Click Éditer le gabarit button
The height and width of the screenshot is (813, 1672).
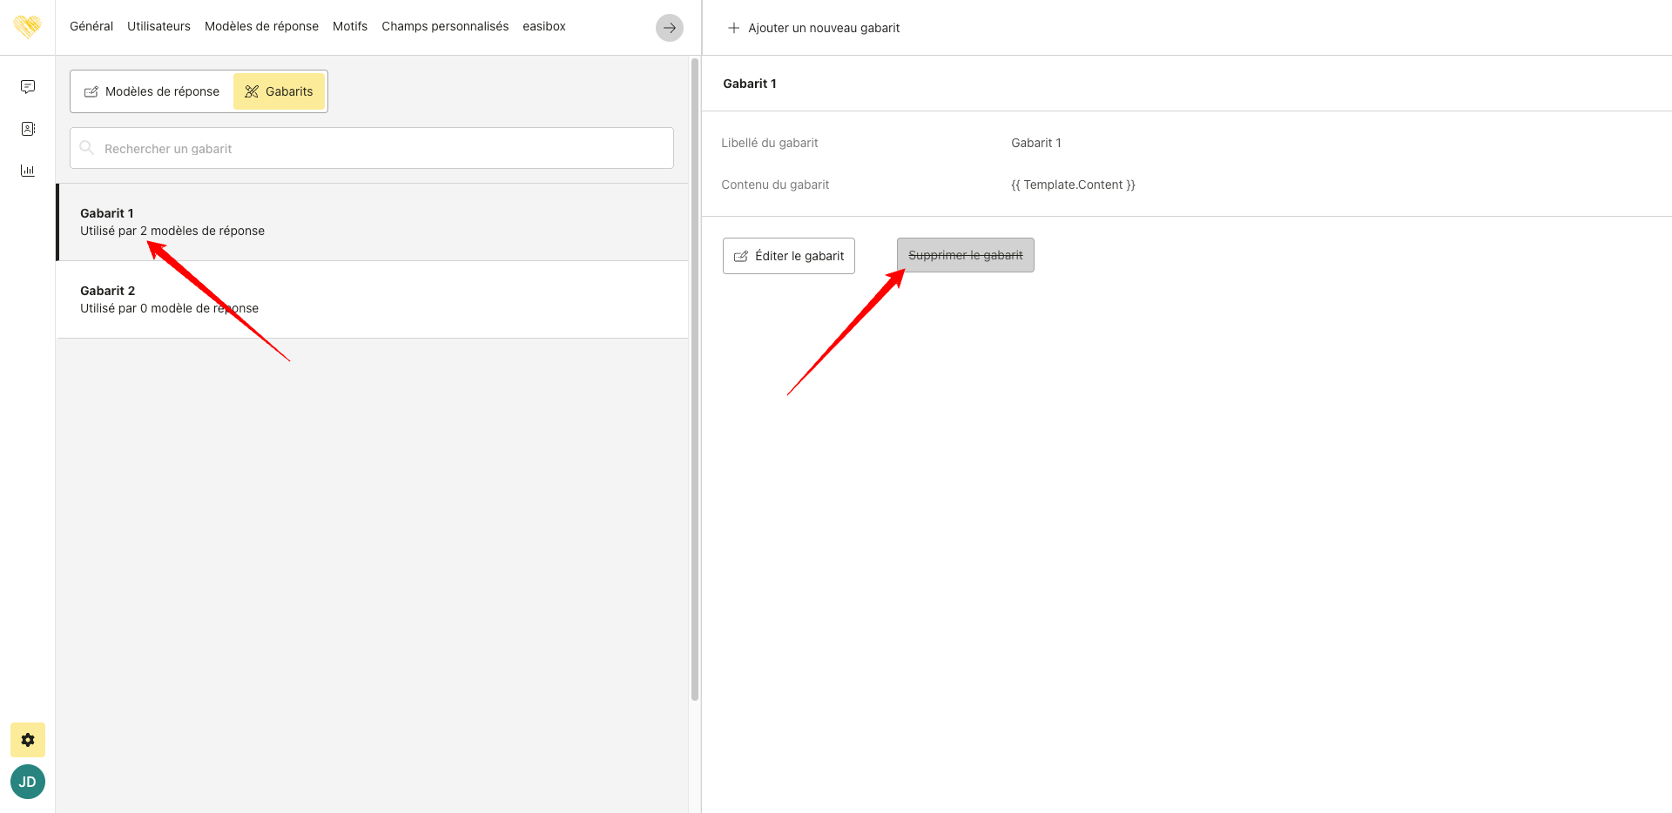tap(789, 256)
